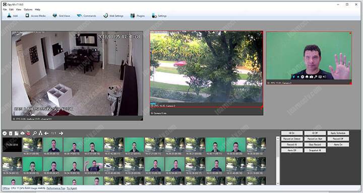Screen dimensions: 363x193
Task: Click the magnifier icon on Camera 2 overlay
Action: point(316,76)
